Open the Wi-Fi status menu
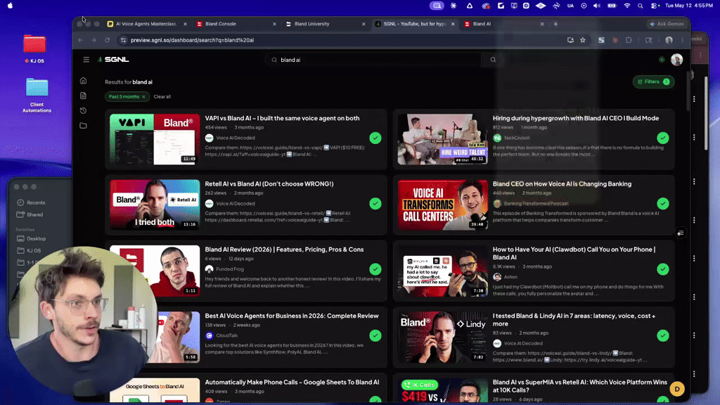 point(626,6)
